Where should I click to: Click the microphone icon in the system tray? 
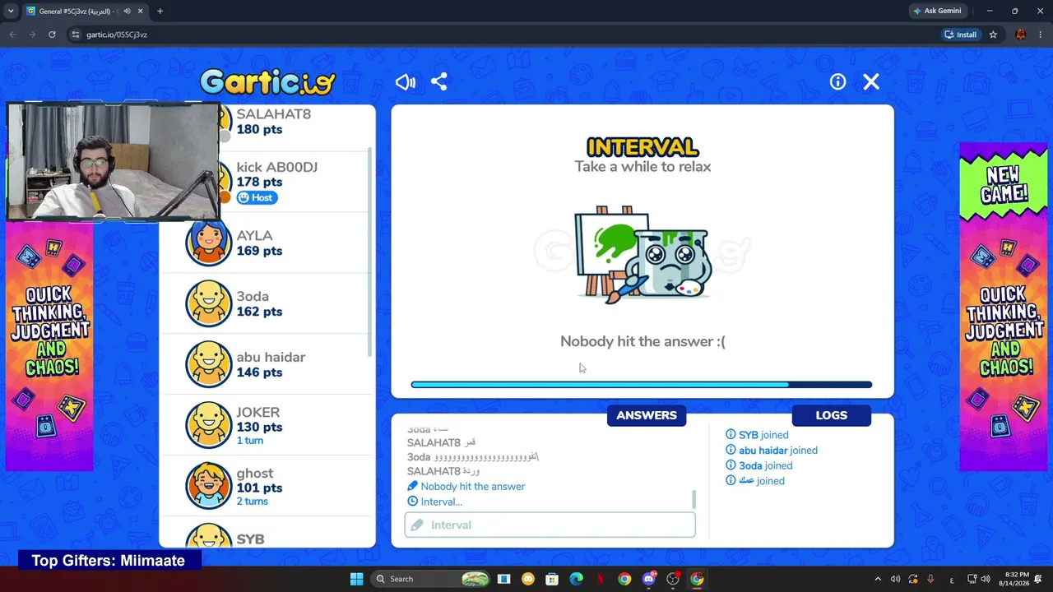tap(930, 579)
